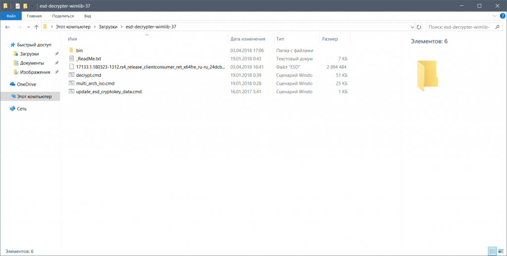This screenshot has width=507, height=256.
Task: Refresh the current folder view
Action: pos(419,27)
